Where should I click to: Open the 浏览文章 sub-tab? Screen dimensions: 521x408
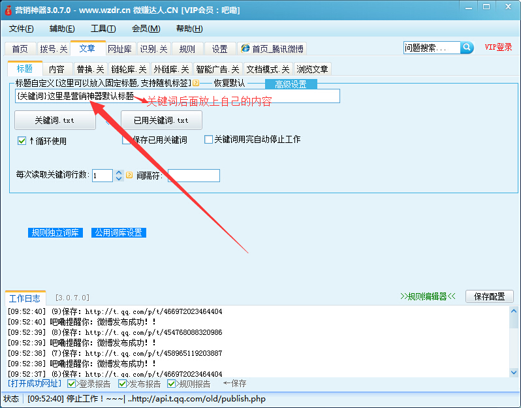coord(312,69)
